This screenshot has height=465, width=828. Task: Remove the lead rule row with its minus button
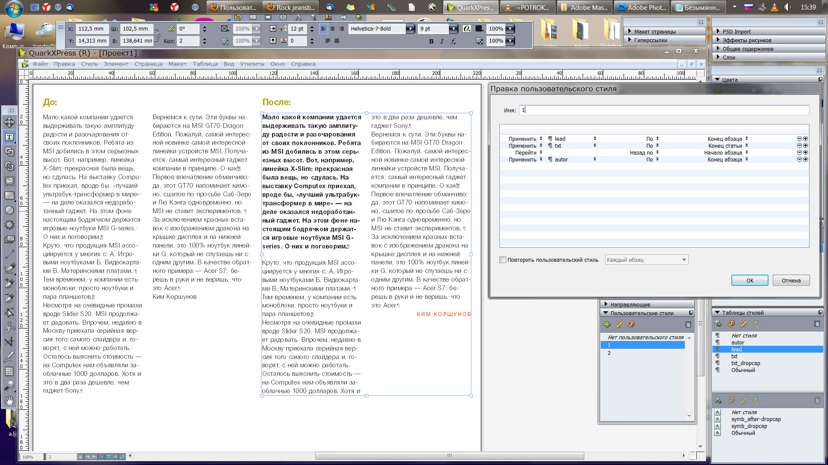click(799, 139)
